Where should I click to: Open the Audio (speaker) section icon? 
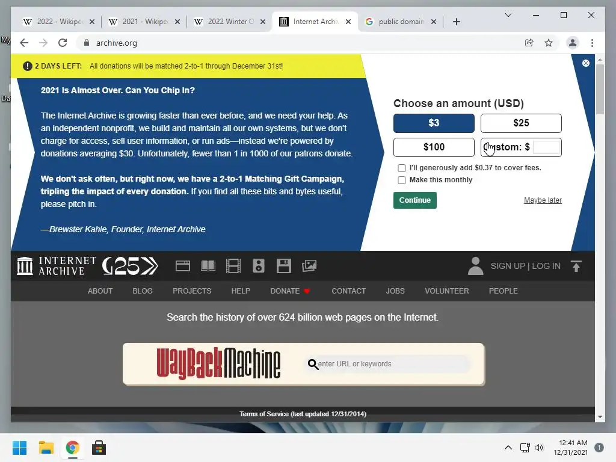point(259,266)
